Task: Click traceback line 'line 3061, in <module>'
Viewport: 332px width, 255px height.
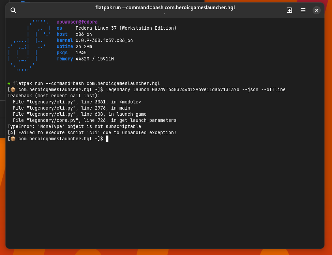Action: [x=111, y=102]
